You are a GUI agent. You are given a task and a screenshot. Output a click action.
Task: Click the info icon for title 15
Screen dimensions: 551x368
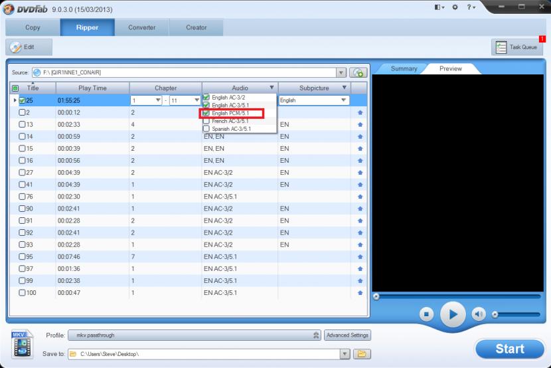click(360, 148)
